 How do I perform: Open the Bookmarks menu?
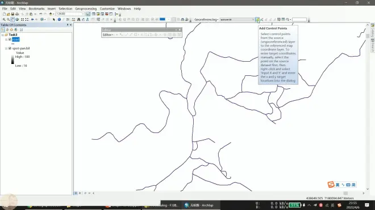pyautogui.click(x=36, y=8)
